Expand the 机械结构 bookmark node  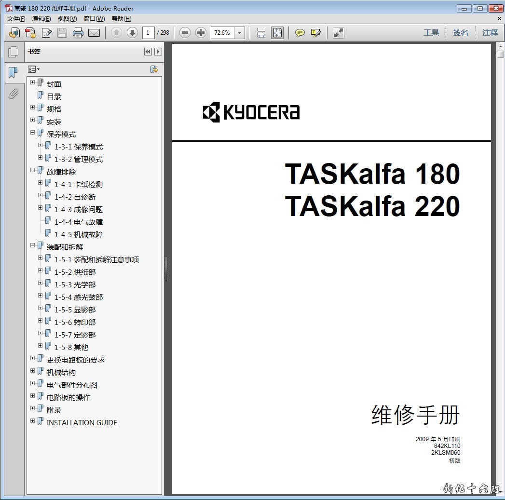tap(33, 371)
